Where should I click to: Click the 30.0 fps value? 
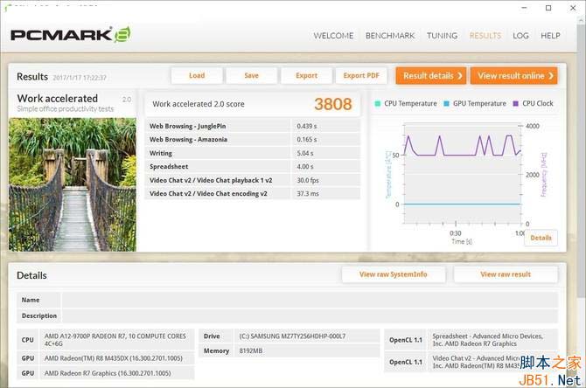[308, 180]
